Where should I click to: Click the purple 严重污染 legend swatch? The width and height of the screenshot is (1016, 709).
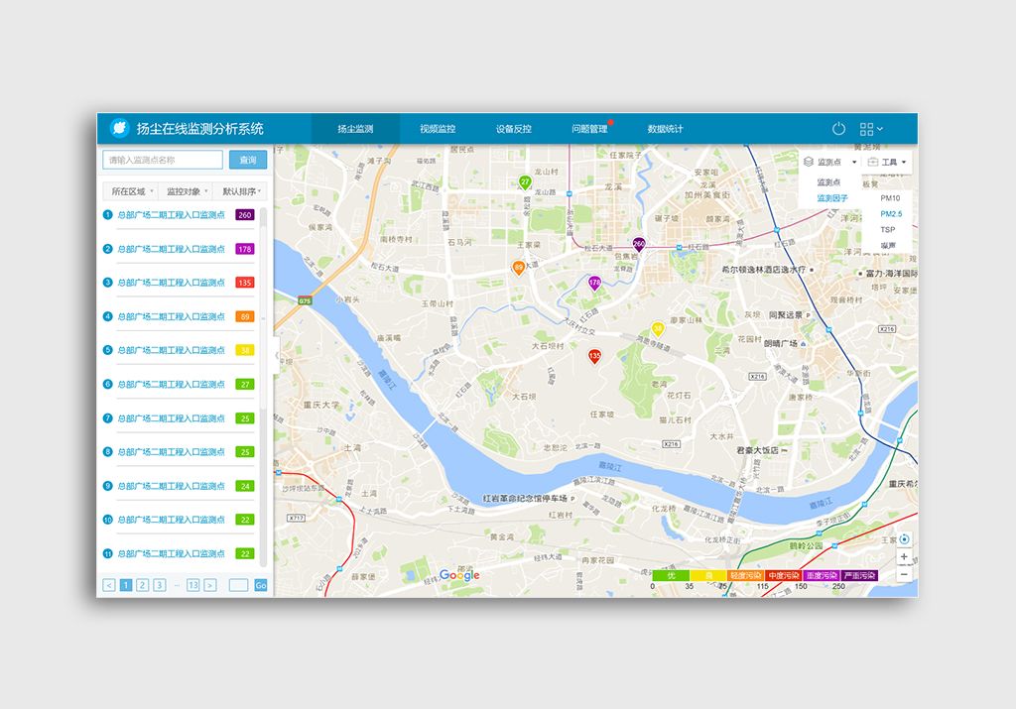(860, 575)
